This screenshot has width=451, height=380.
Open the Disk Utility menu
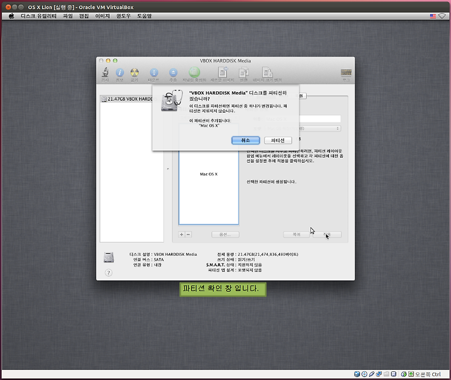[x=39, y=16]
